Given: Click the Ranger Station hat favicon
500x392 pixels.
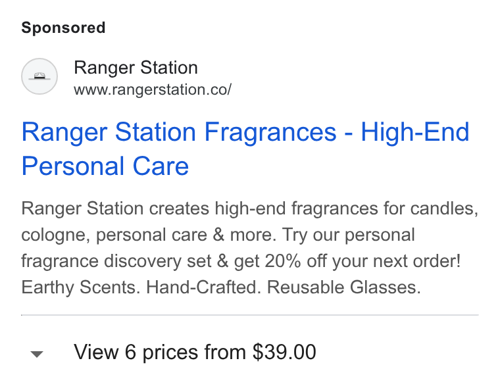Looking at the screenshot, I should pos(39,76).
